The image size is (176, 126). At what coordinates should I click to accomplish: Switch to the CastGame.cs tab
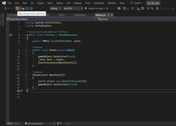click(x=80, y=15)
